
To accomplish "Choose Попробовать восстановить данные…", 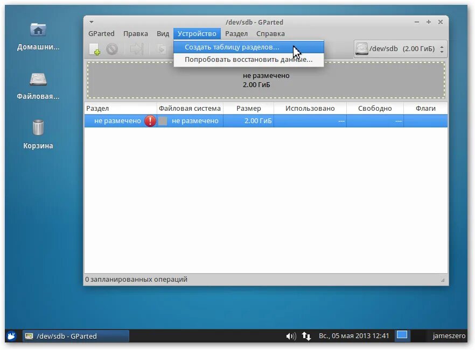I will click(249, 60).
